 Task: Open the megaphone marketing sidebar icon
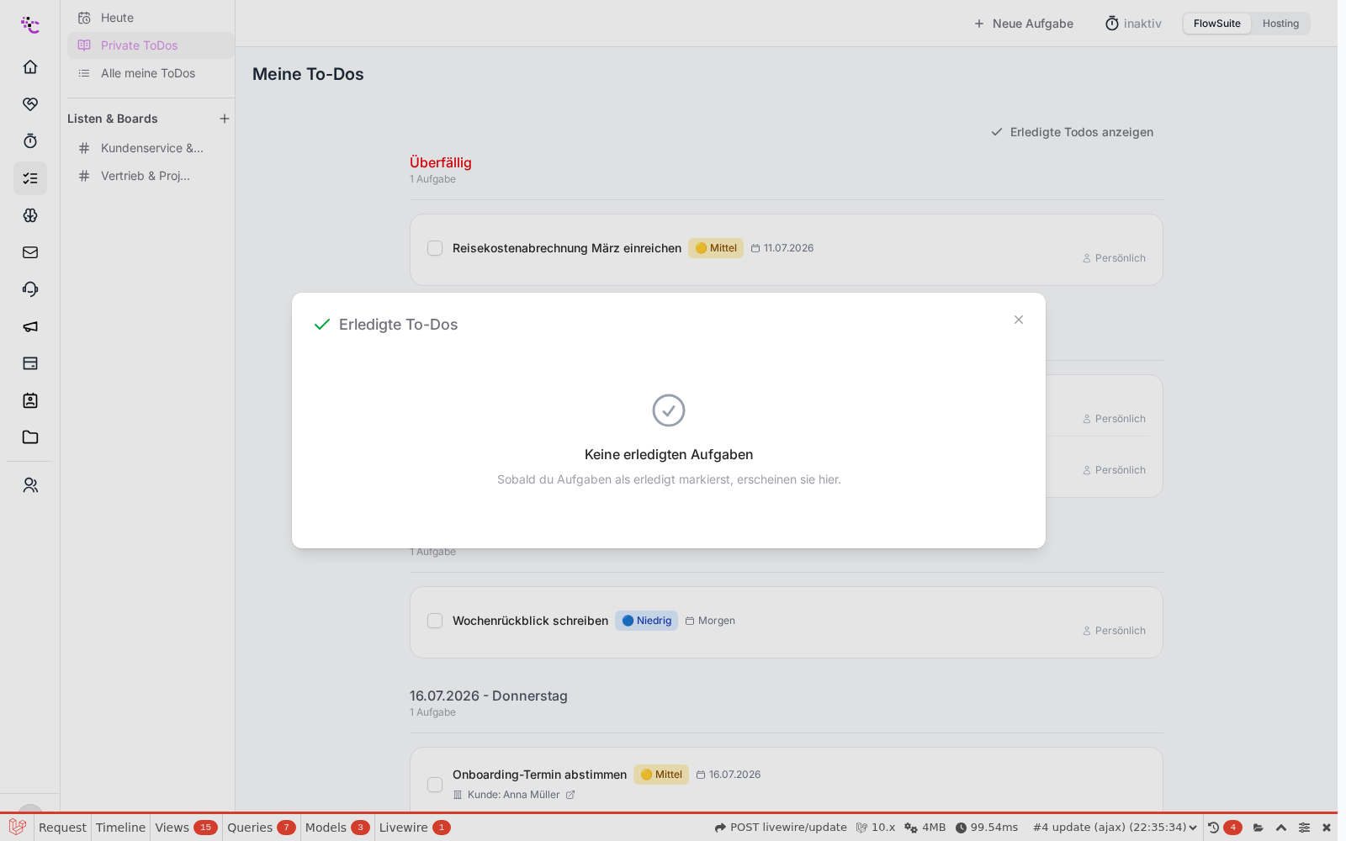[30, 326]
